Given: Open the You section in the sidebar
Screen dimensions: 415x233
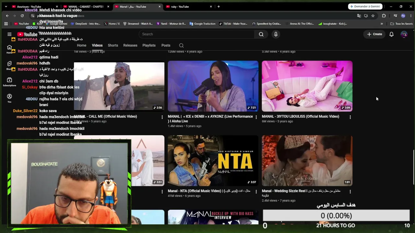Looking at the screenshot, I should (9, 98).
